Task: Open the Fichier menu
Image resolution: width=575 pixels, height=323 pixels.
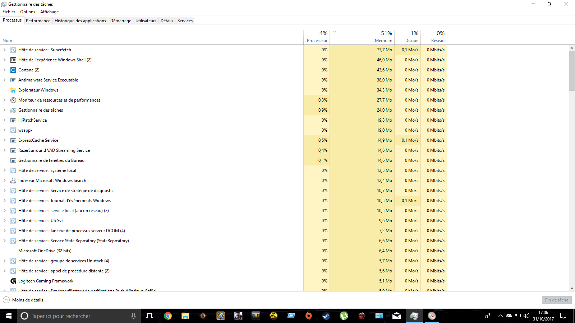Action: coord(9,12)
